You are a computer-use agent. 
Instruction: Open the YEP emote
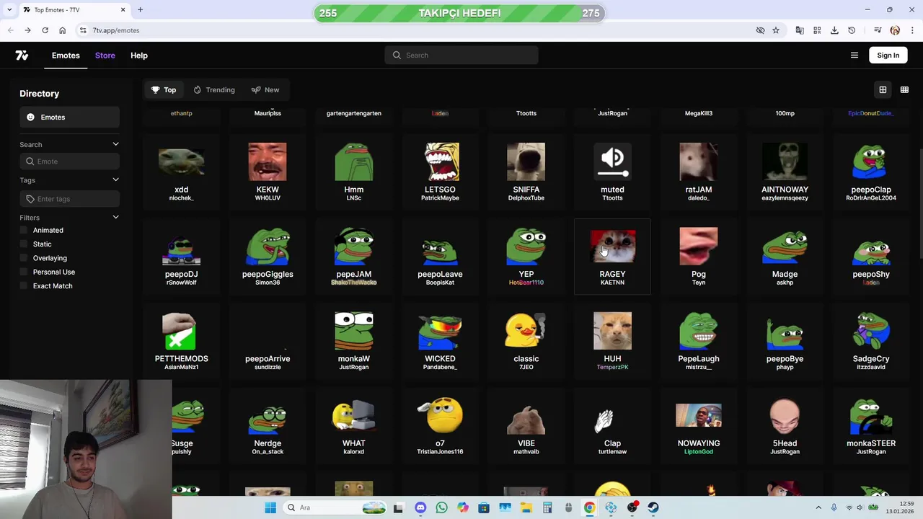coord(526,256)
